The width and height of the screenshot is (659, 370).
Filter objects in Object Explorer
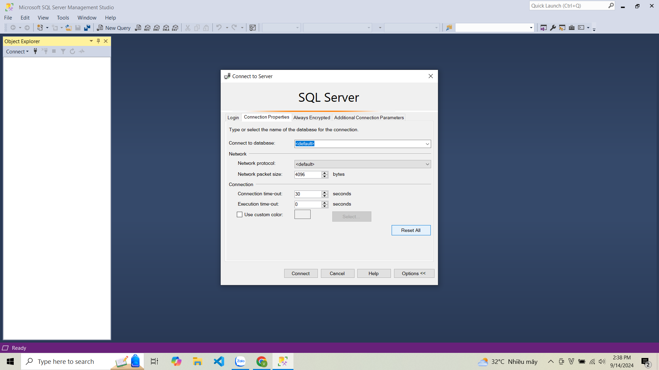click(x=63, y=51)
